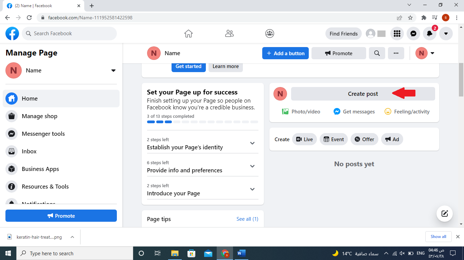The width and height of the screenshot is (464, 260).
Task: Expand Establish your Page's identity
Action: 202,144
